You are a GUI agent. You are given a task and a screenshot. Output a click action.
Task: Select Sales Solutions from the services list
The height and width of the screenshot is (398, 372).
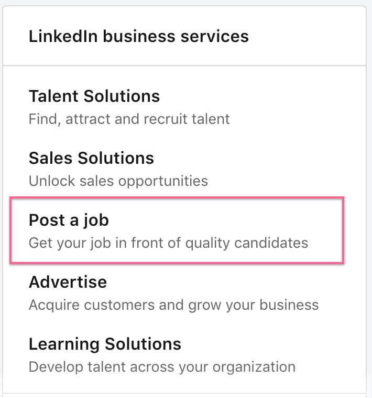click(91, 158)
